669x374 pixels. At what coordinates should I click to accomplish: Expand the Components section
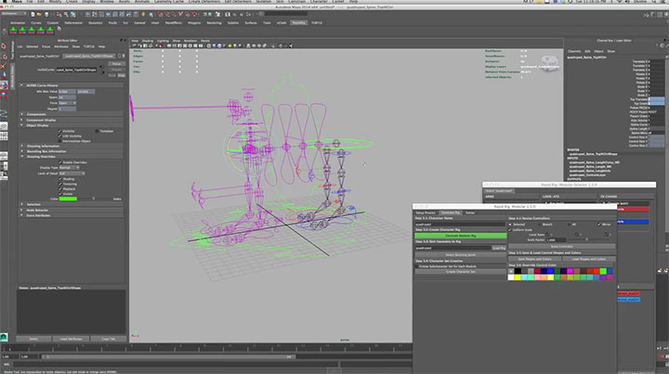21,114
